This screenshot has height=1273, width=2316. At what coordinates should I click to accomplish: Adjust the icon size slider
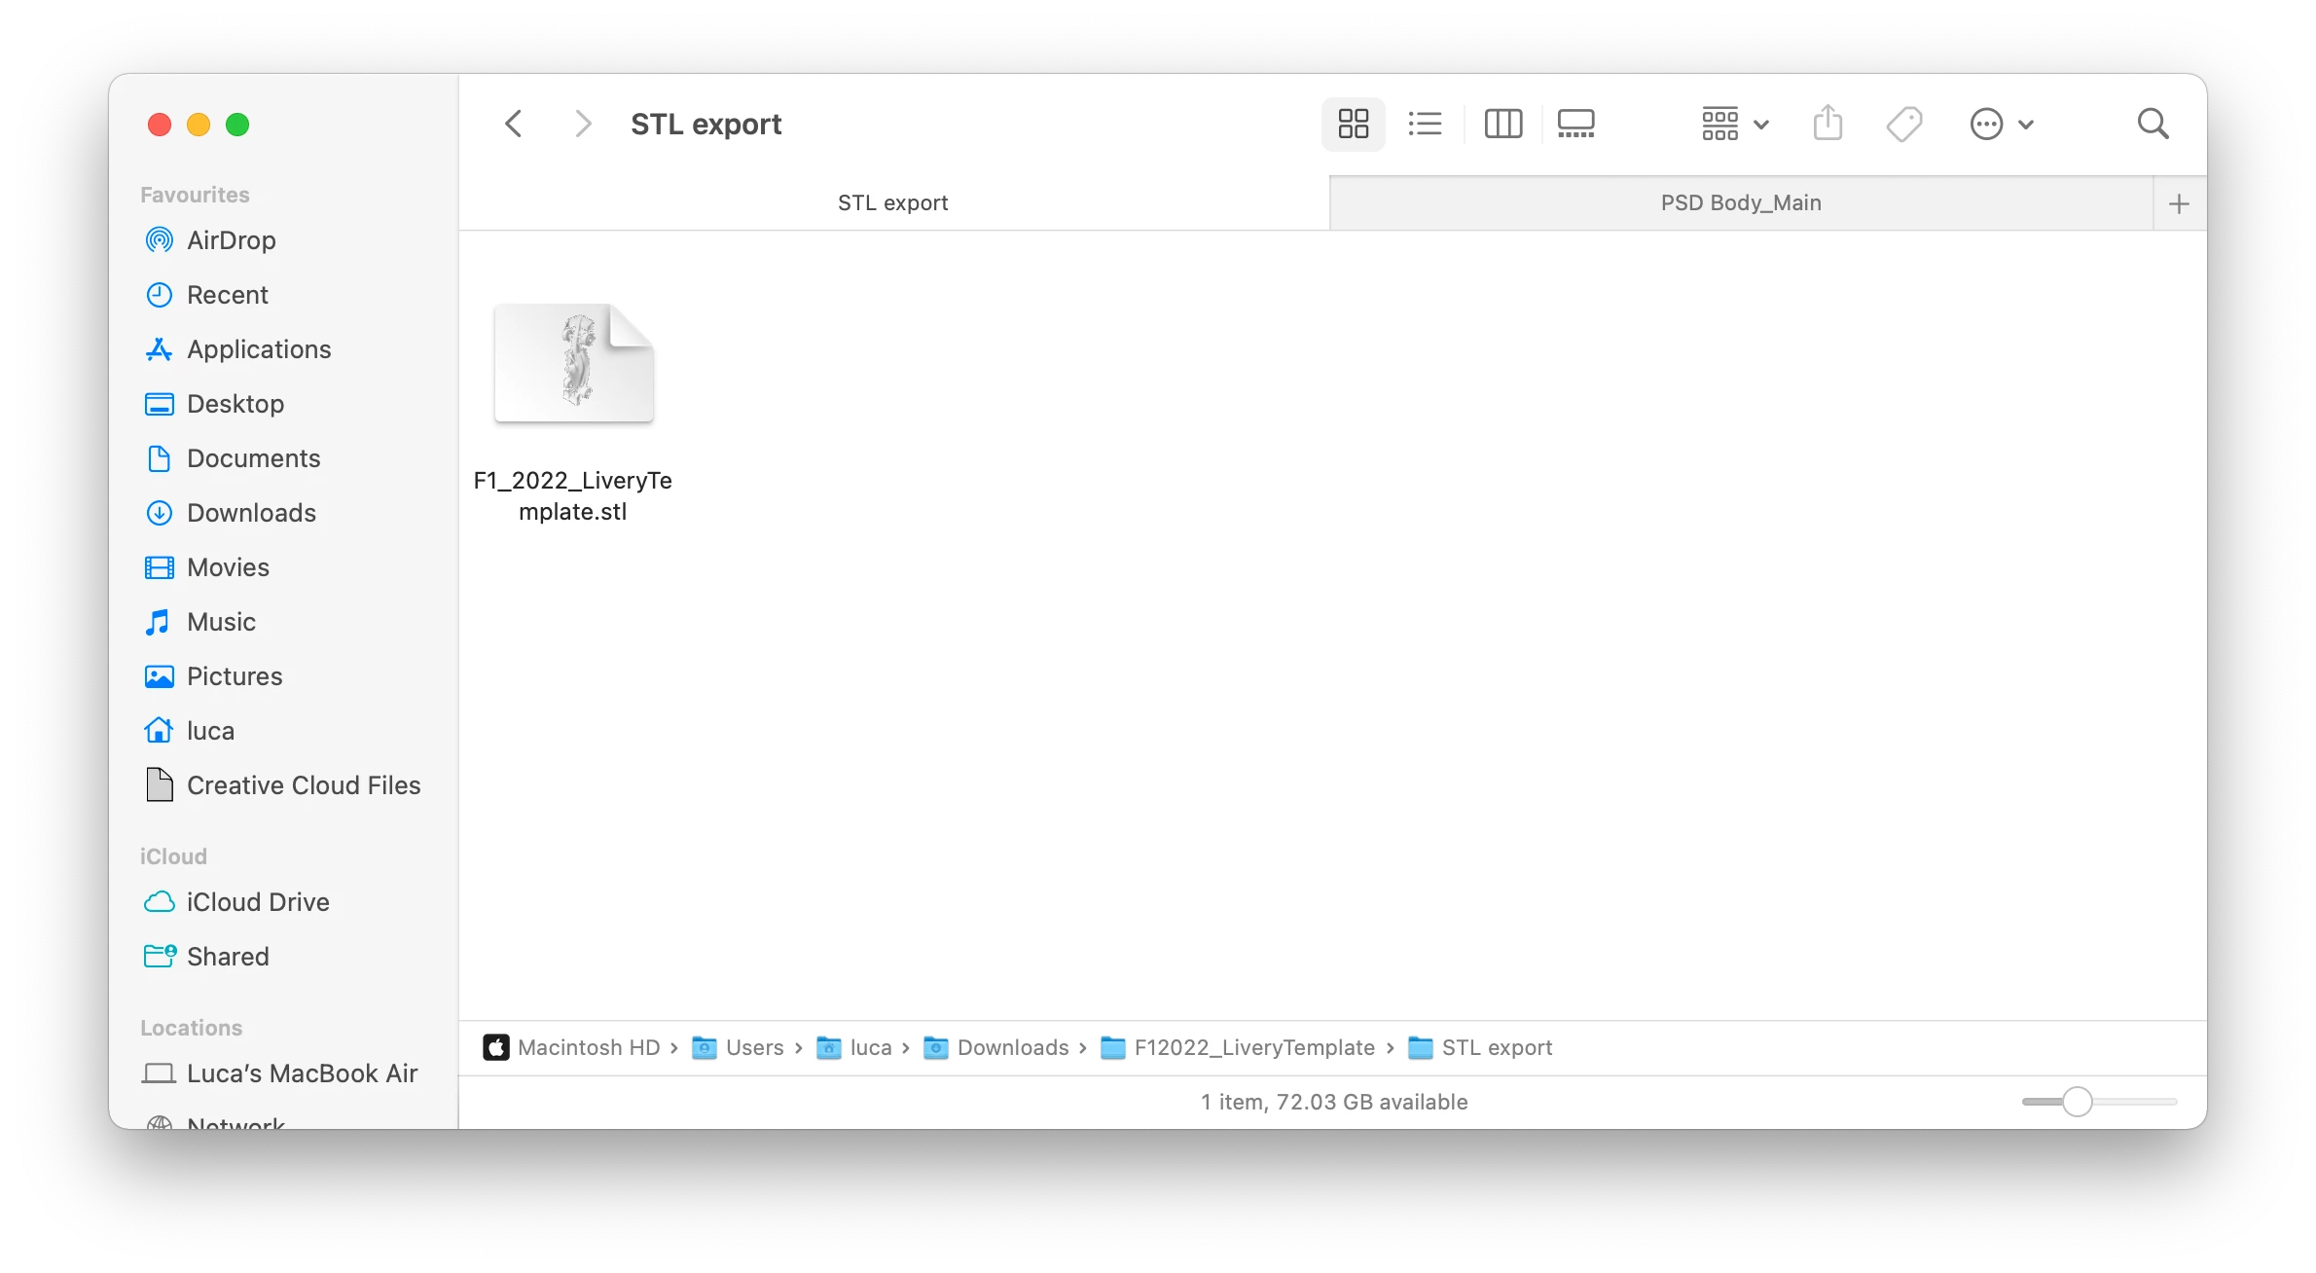[x=2077, y=1102]
